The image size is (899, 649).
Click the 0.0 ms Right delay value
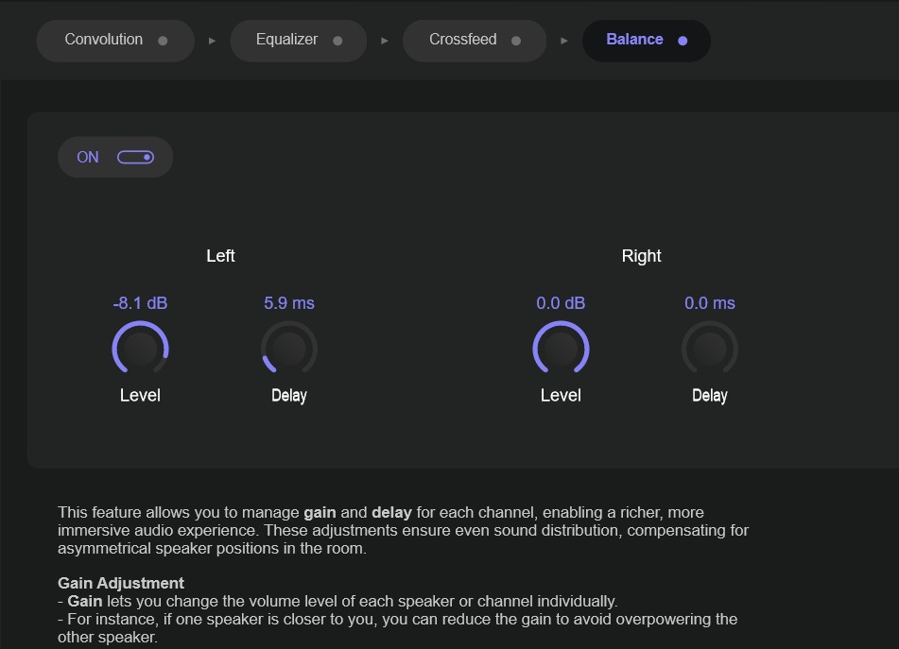(x=709, y=303)
